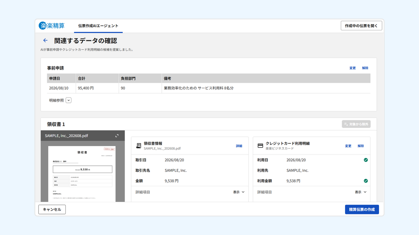
Task: Click the 領収書 1 heading
Action: (56, 124)
